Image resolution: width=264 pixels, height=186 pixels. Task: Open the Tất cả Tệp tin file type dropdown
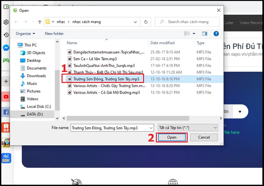188,128
